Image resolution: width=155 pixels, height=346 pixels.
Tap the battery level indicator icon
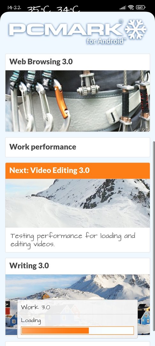pos(141,7)
